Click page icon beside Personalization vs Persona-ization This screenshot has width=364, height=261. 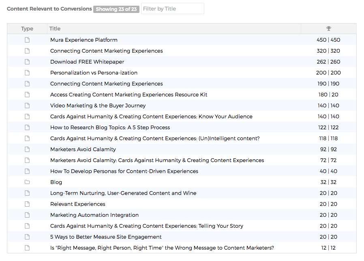(x=27, y=73)
